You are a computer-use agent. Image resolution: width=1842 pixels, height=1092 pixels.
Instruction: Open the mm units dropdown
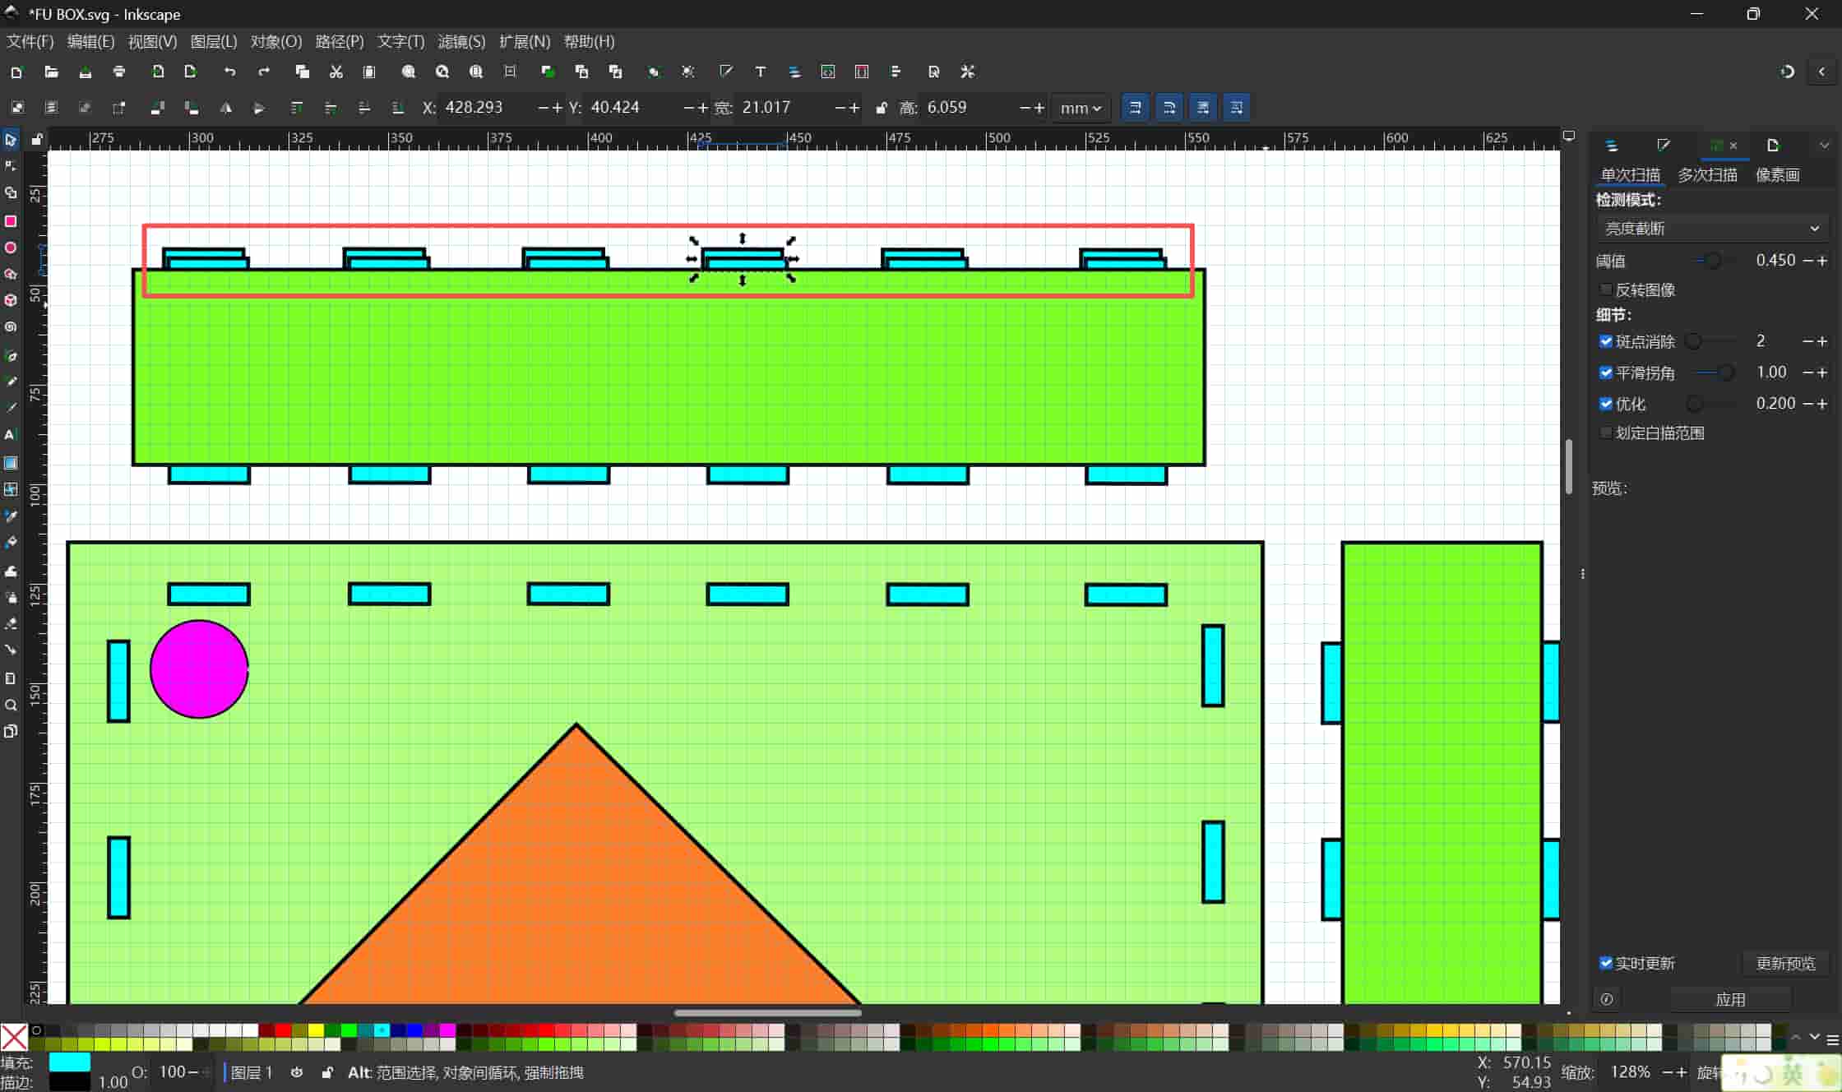(x=1080, y=108)
